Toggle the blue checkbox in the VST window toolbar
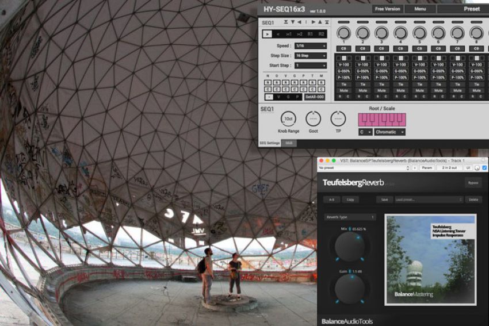489x326 pixels. click(484, 168)
